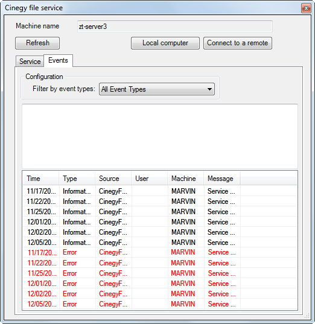Image resolution: width=315 pixels, height=324 pixels.
Task: Close the Cinegy file service window
Action: click(306, 8)
